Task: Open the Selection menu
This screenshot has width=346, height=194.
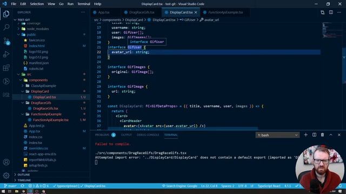Action: coord(37,4)
